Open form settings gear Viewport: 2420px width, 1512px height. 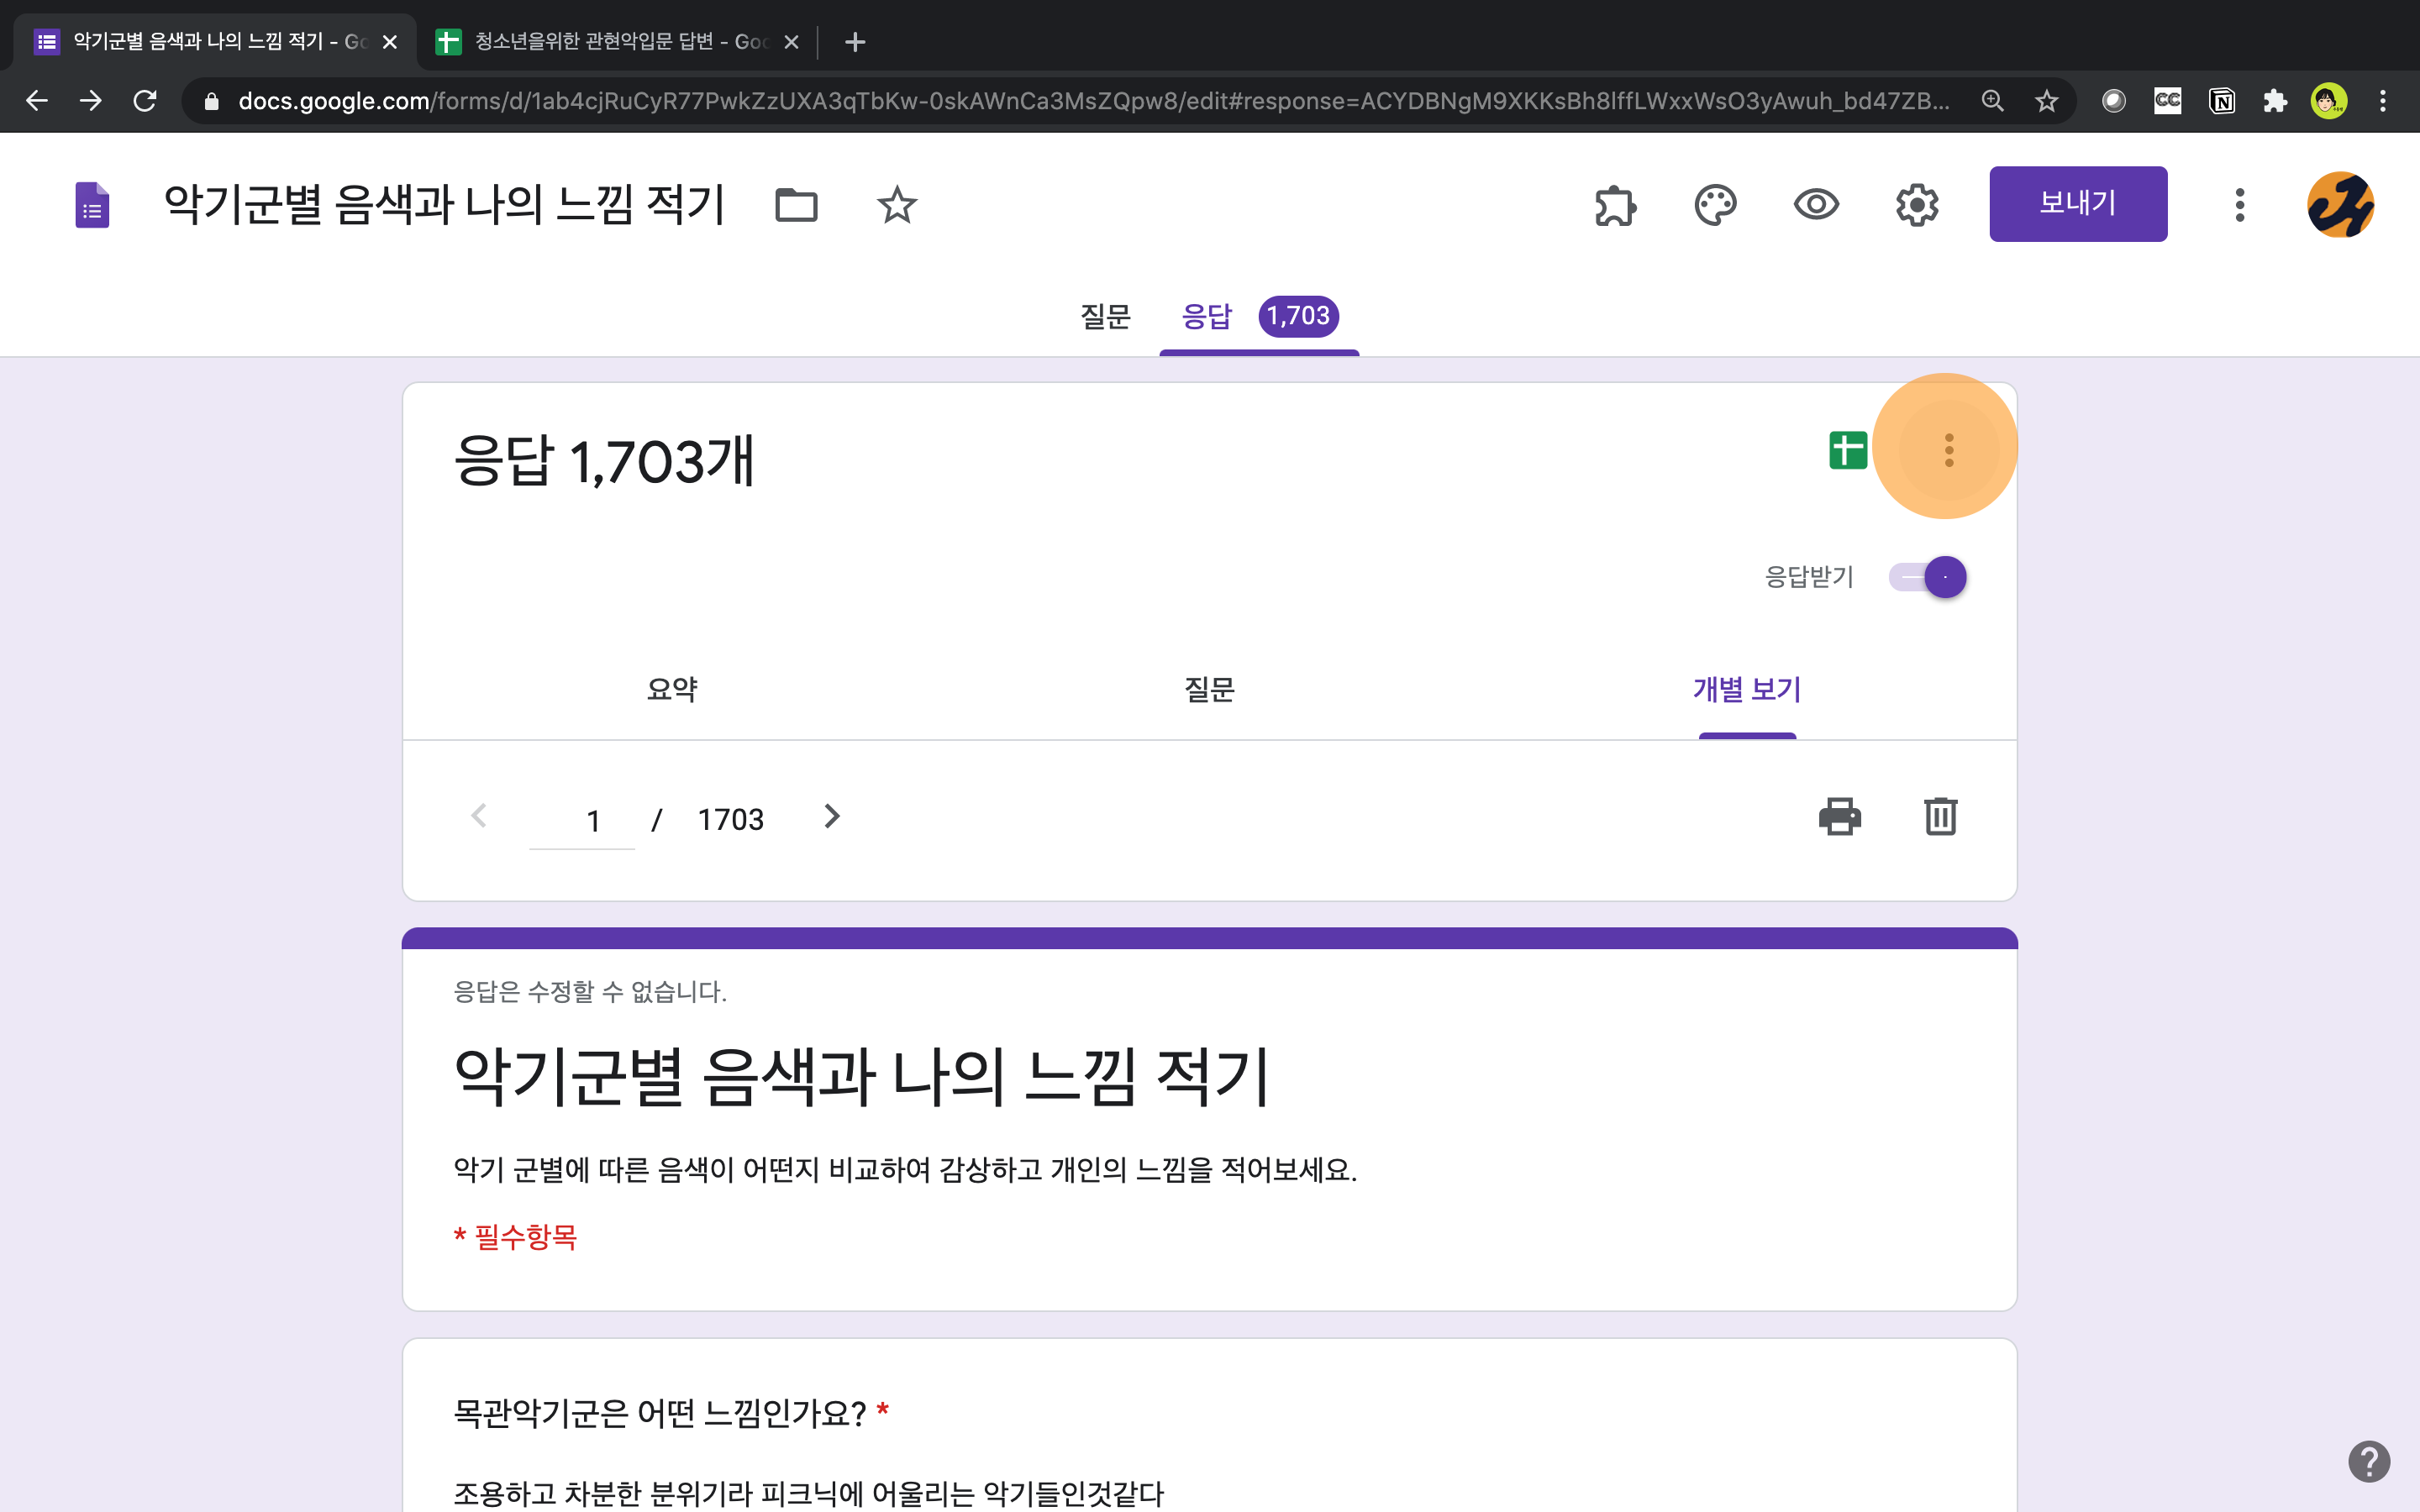coord(1917,205)
